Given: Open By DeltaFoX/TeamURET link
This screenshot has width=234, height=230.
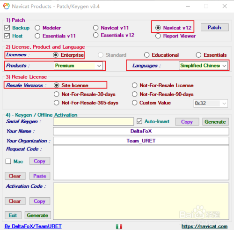Looking at the screenshot, I should coord(33,226).
